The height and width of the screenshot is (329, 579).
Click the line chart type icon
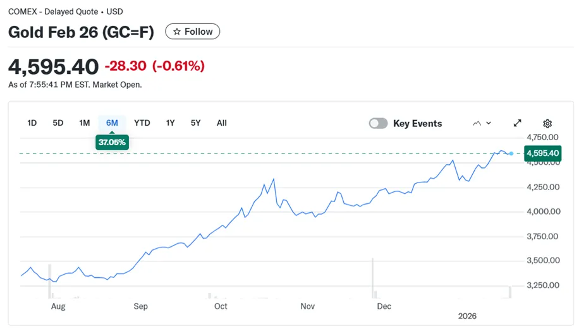pyautogui.click(x=477, y=123)
